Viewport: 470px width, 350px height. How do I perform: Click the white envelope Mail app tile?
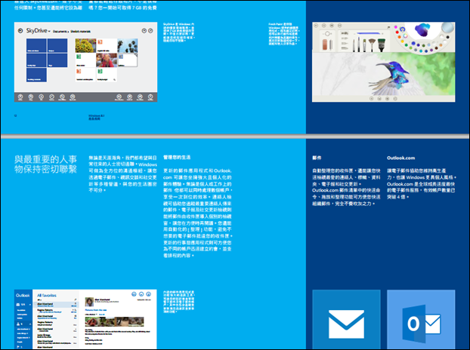[x=346, y=320]
